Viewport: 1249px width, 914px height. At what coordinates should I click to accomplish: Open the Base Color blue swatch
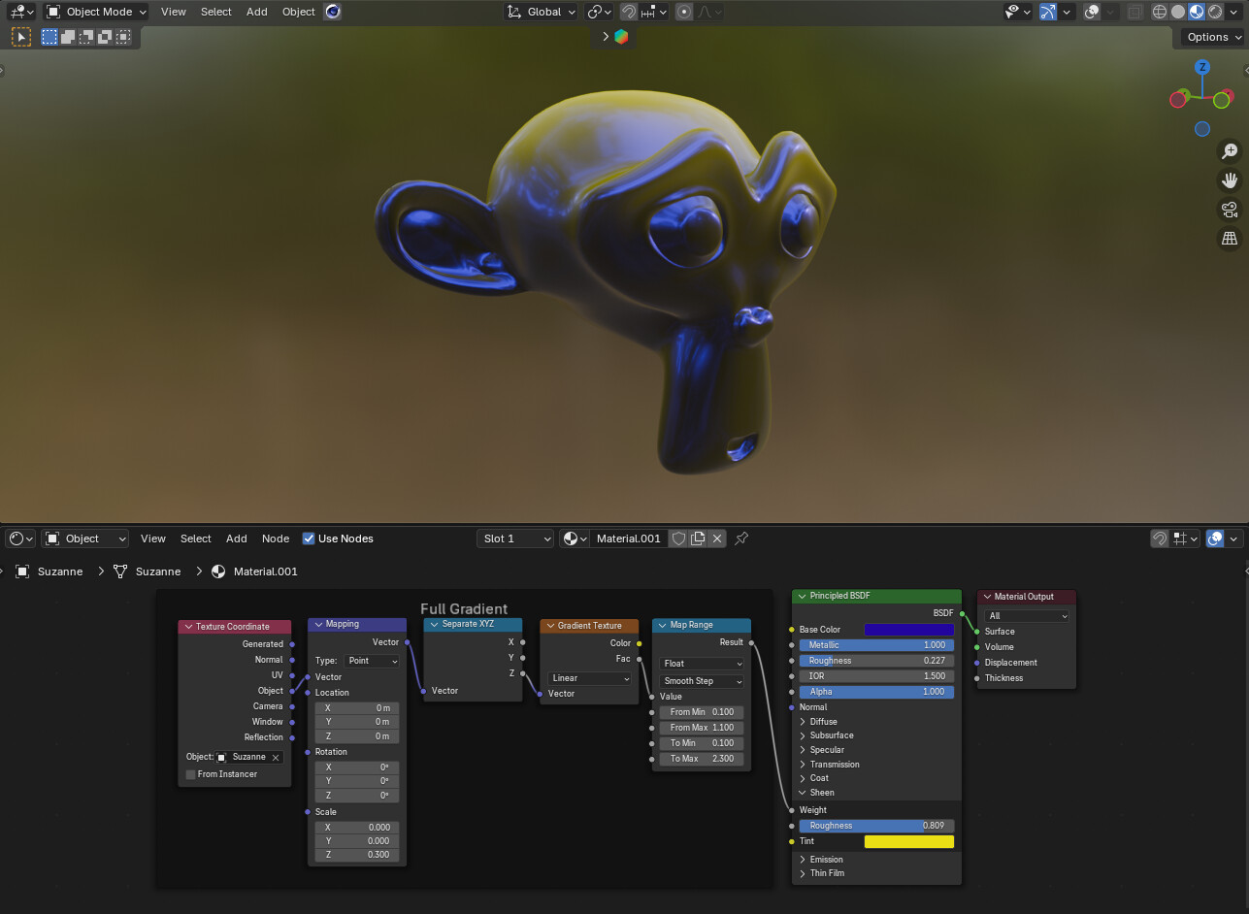[x=909, y=630]
